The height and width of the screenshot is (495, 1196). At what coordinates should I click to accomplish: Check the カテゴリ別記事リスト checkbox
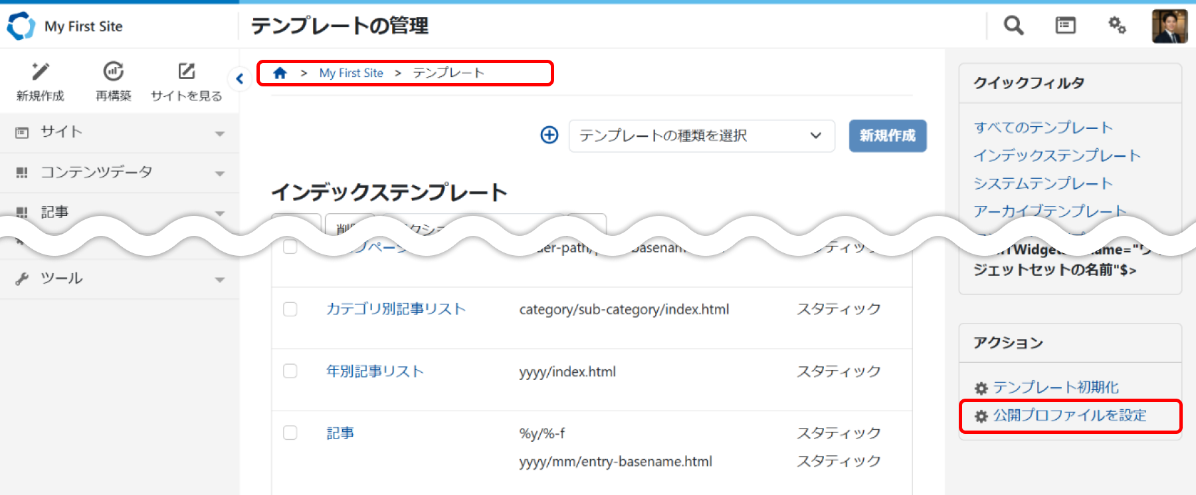point(290,310)
